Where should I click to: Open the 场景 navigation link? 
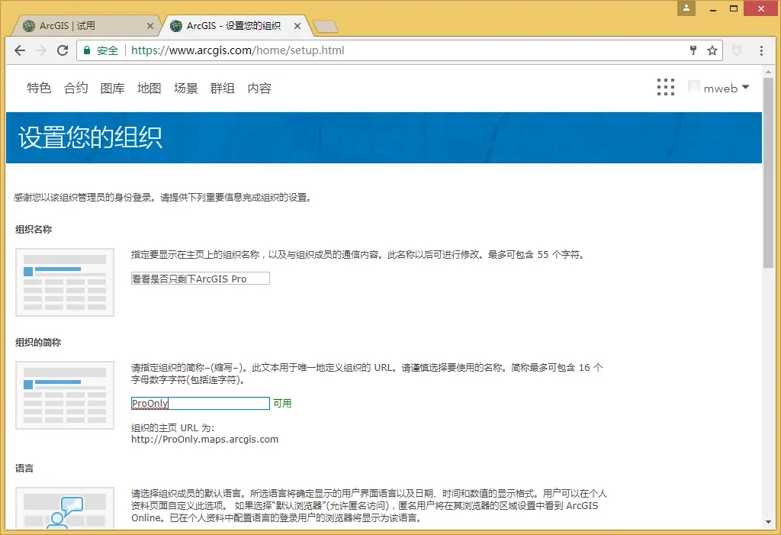pos(186,89)
